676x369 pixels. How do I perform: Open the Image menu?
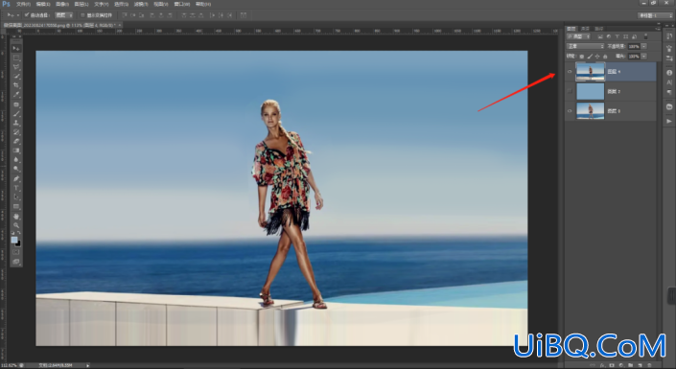[62, 4]
